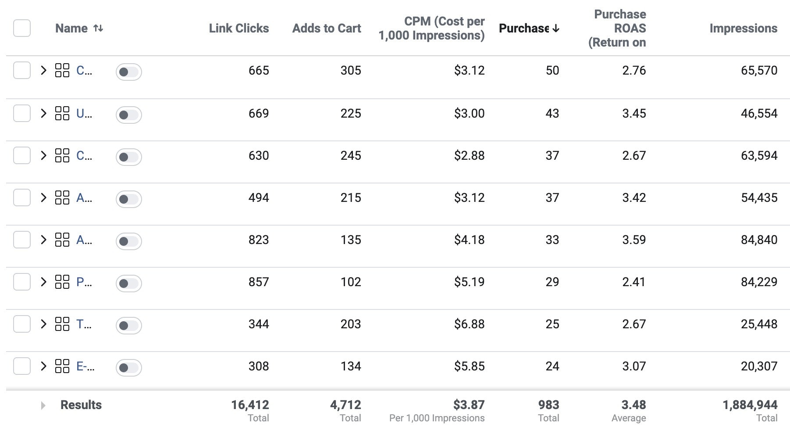
Task: Open the campaign link starting with P
Action: click(84, 282)
